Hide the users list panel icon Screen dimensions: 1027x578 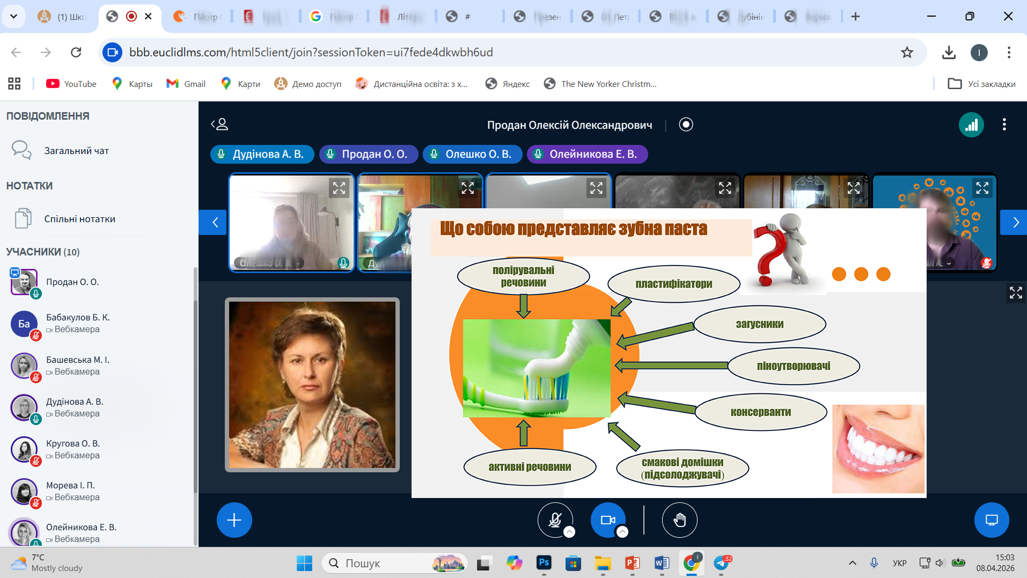pyautogui.click(x=220, y=125)
